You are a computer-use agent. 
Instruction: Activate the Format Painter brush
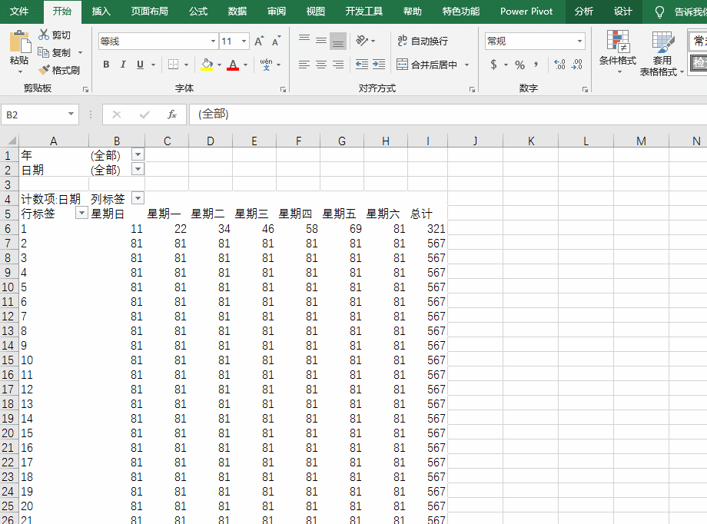[58, 71]
